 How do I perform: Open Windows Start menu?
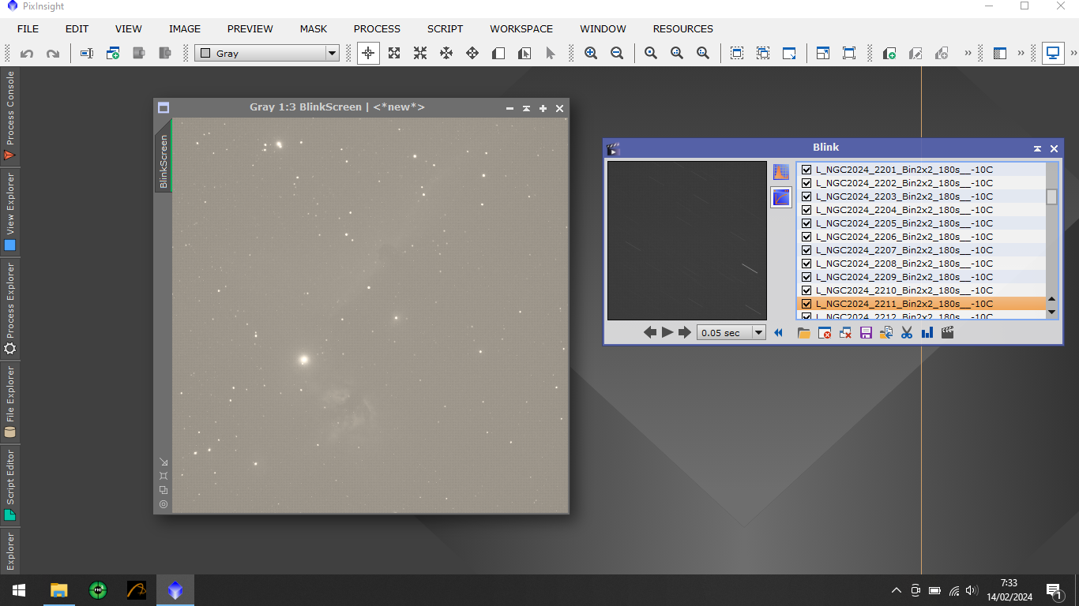(19, 590)
